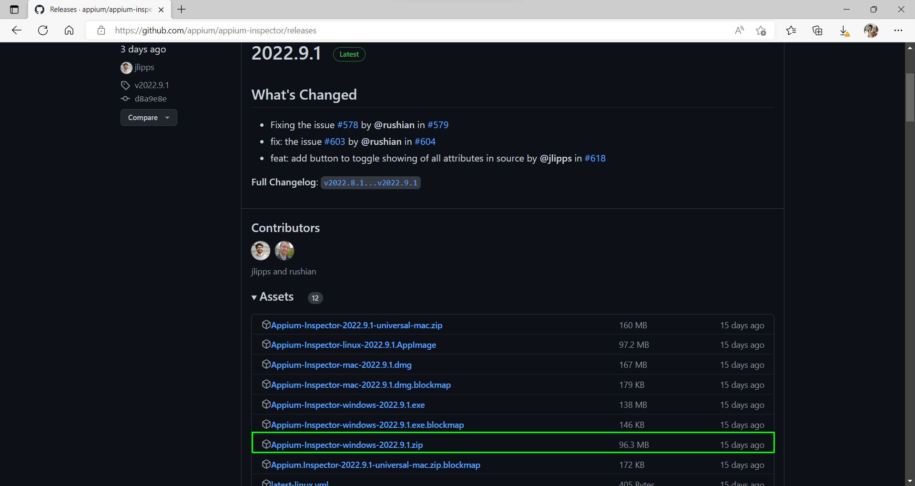Image resolution: width=915 pixels, height=486 pixels.
Task: View site information lock icon
Action: tap(101, 30)
